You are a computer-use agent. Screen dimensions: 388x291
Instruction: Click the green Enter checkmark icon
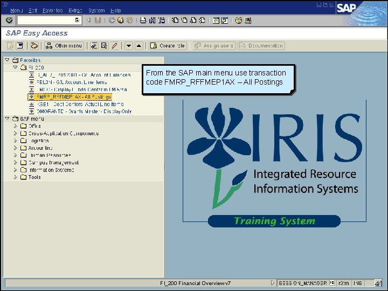click(x=9, y=20)
